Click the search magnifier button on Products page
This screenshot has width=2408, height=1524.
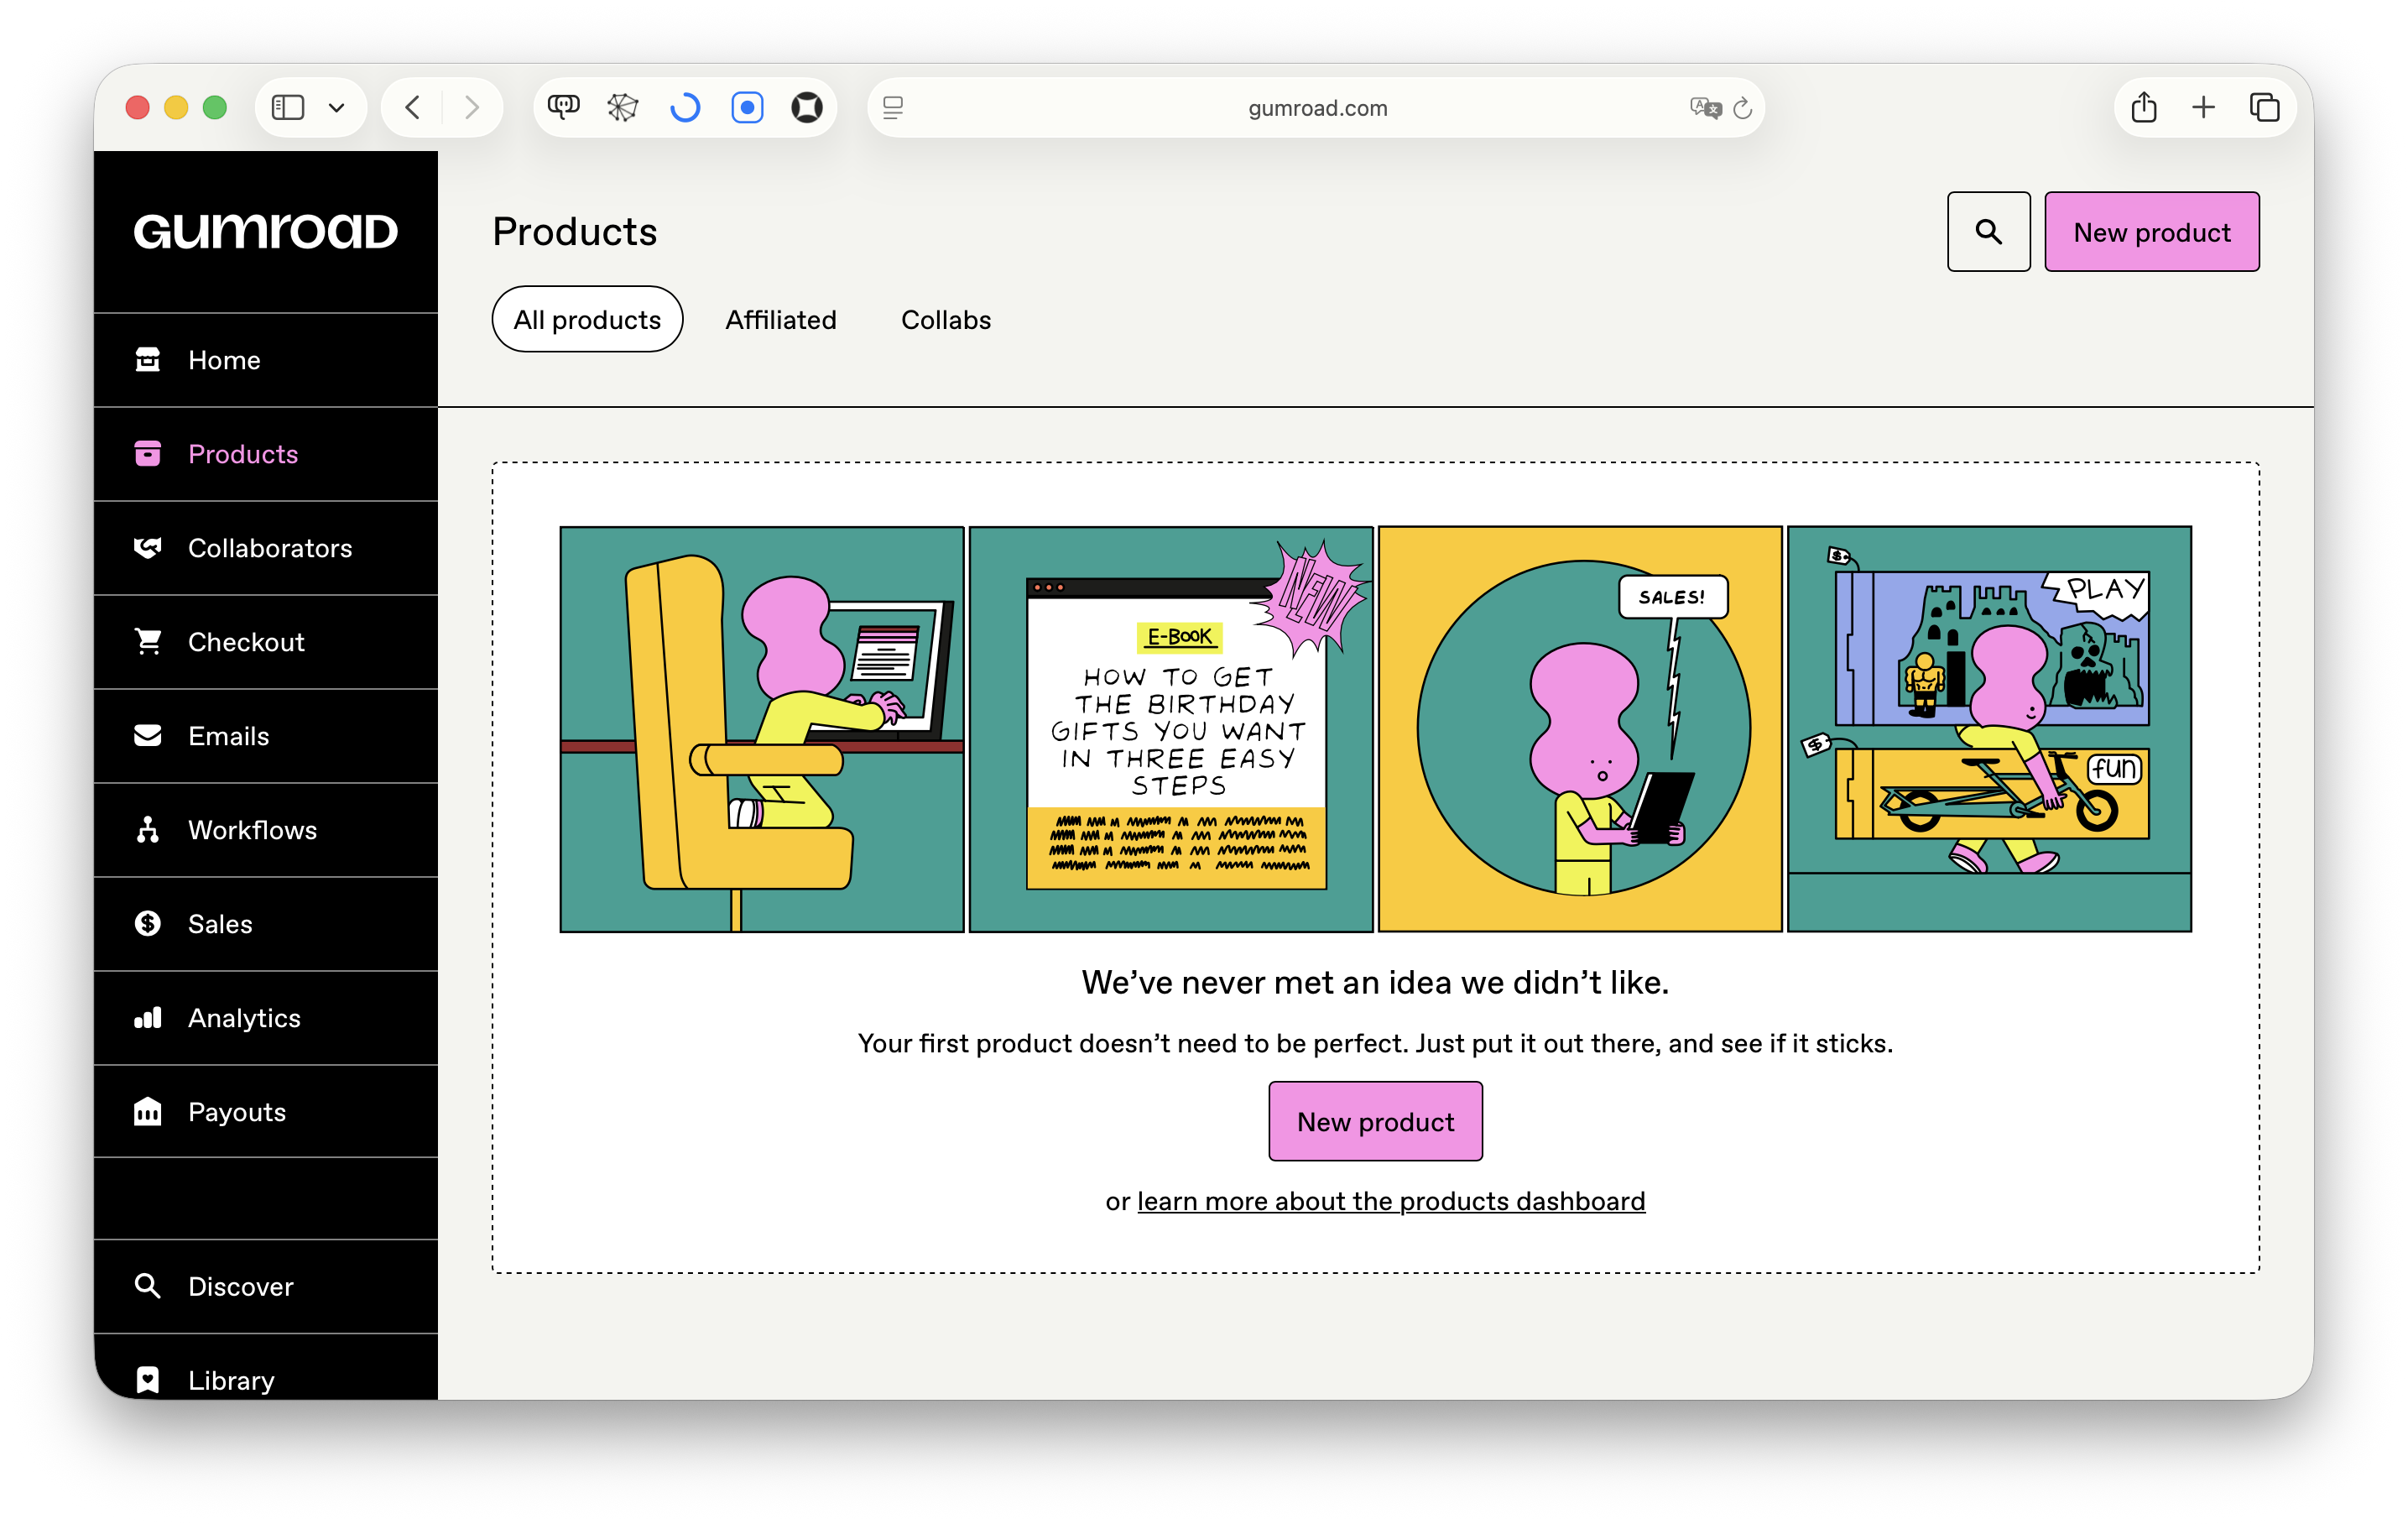coord(1987,232)
